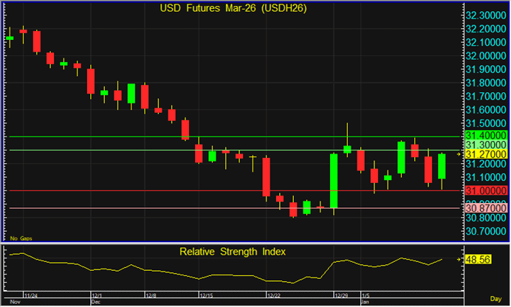The height and width of the screenshot is (307, 511).
Task: Click the 32.30000 top price axis label
Action: [x=485, y=15]
